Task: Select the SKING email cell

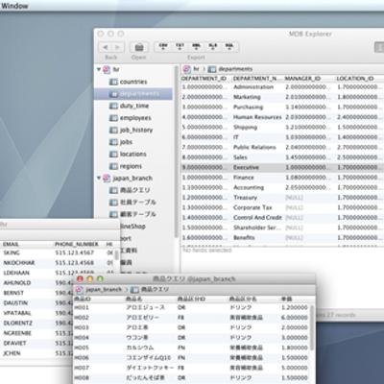Action: click(x=12, y=252)
